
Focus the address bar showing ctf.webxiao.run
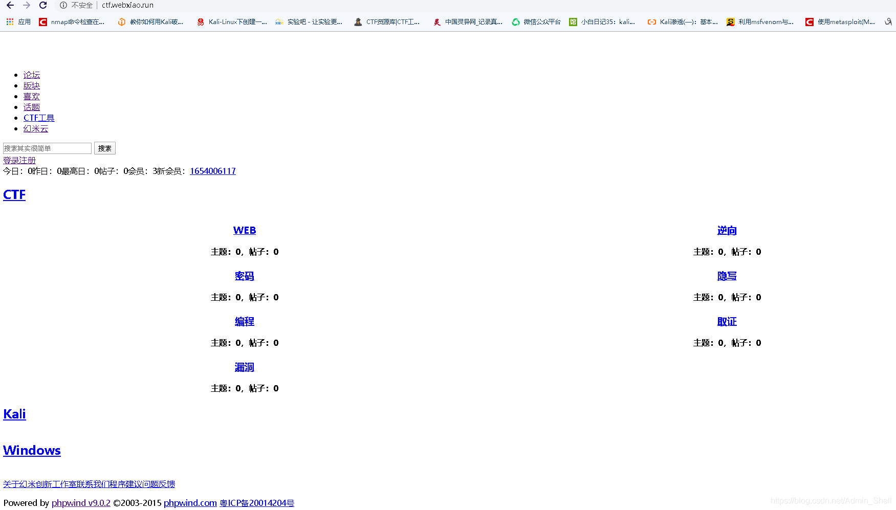click(127, 5)
